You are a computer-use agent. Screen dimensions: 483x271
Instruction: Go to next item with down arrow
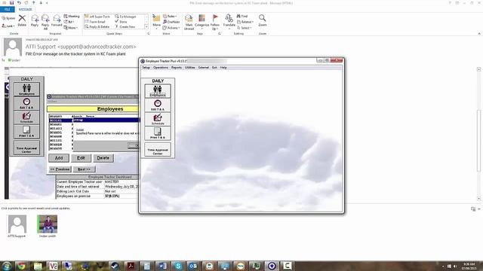coord(41,3)
